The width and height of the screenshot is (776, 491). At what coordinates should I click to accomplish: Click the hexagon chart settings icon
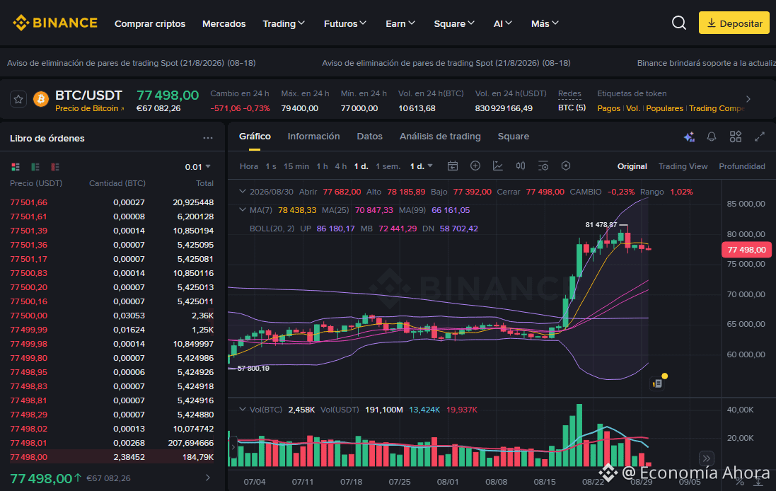click(566, 166)
